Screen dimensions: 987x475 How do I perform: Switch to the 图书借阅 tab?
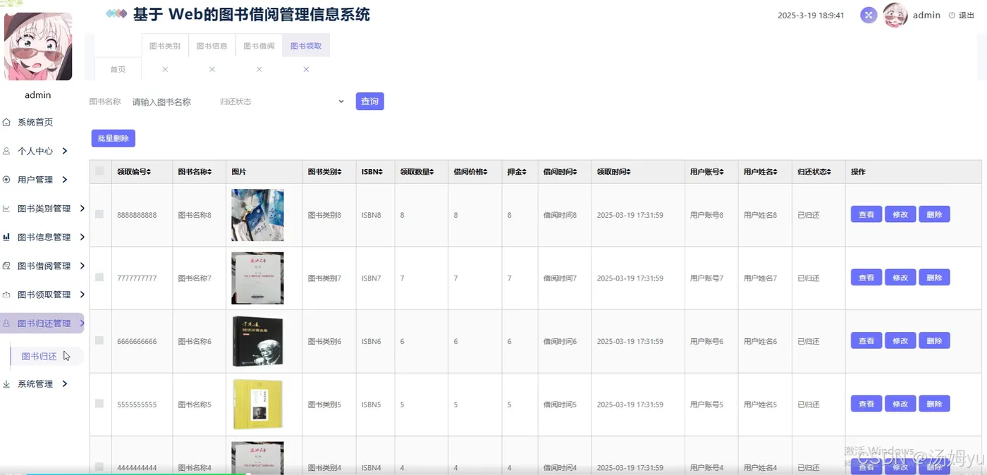click(259, 46)
